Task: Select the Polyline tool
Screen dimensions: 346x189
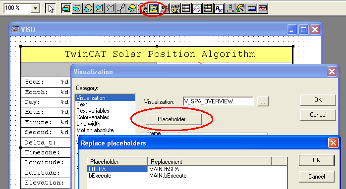Action: pos(110,8)
